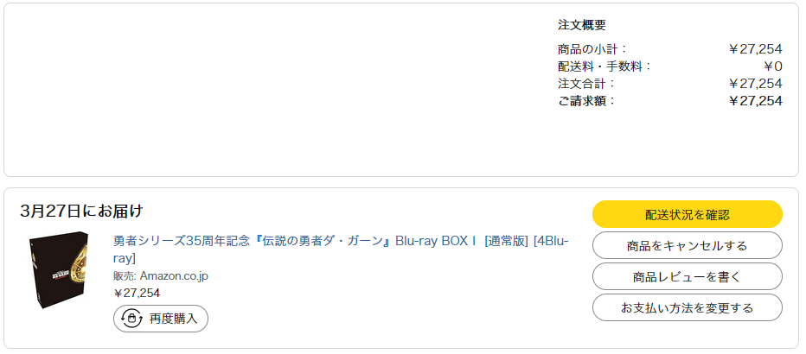
Task: Click the 注文概要 order summary heading
Action: point(582,25)
